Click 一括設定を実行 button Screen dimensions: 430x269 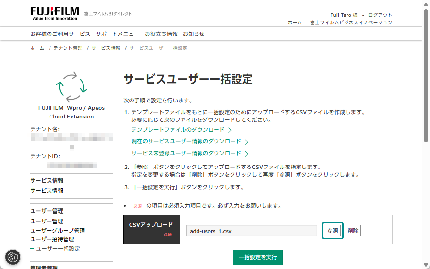tap(258, 257)
